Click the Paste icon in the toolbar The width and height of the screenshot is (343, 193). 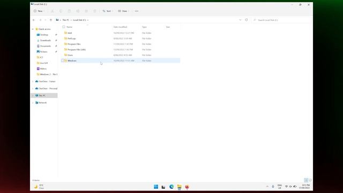pos(69,11)
